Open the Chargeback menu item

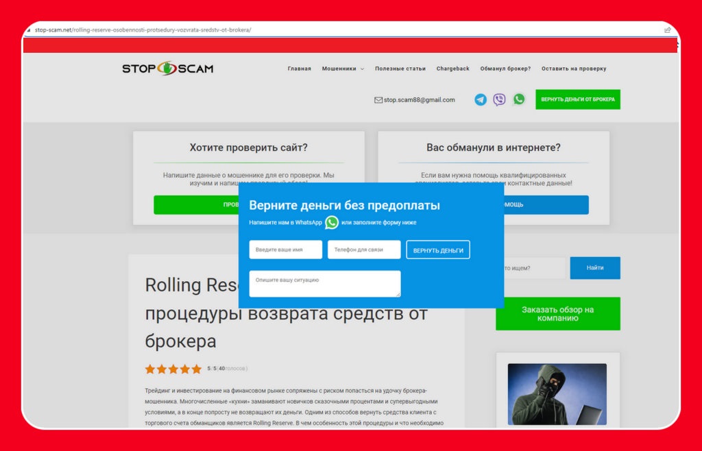pos(452,69)
